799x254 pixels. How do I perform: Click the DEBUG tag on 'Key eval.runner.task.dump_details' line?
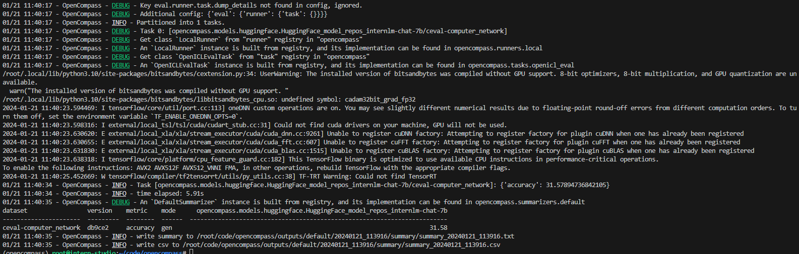121,6
